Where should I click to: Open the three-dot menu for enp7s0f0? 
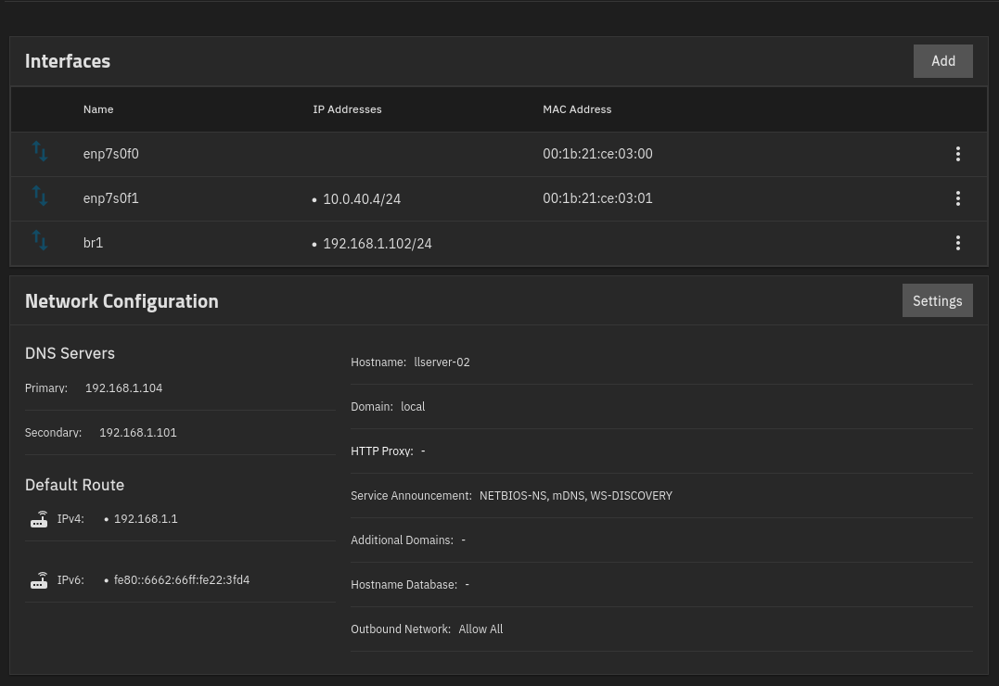[x=958, y=154]
